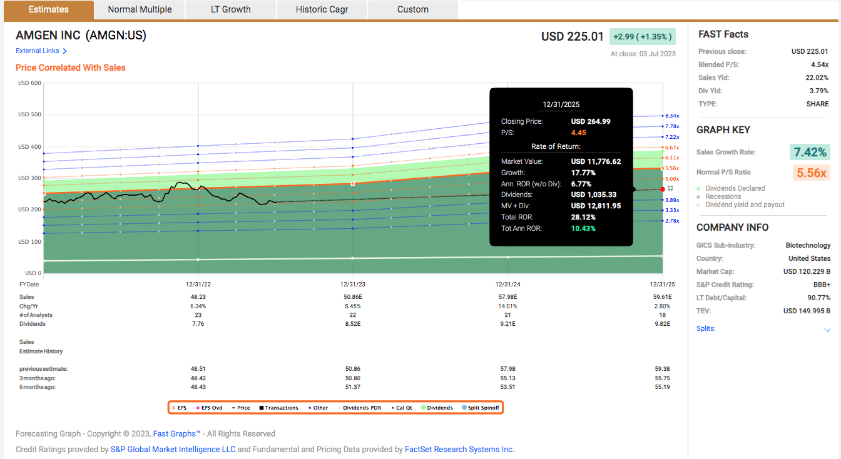Click the orange 5.56x Normal P/S Ratio swatch

coord(812,173)
